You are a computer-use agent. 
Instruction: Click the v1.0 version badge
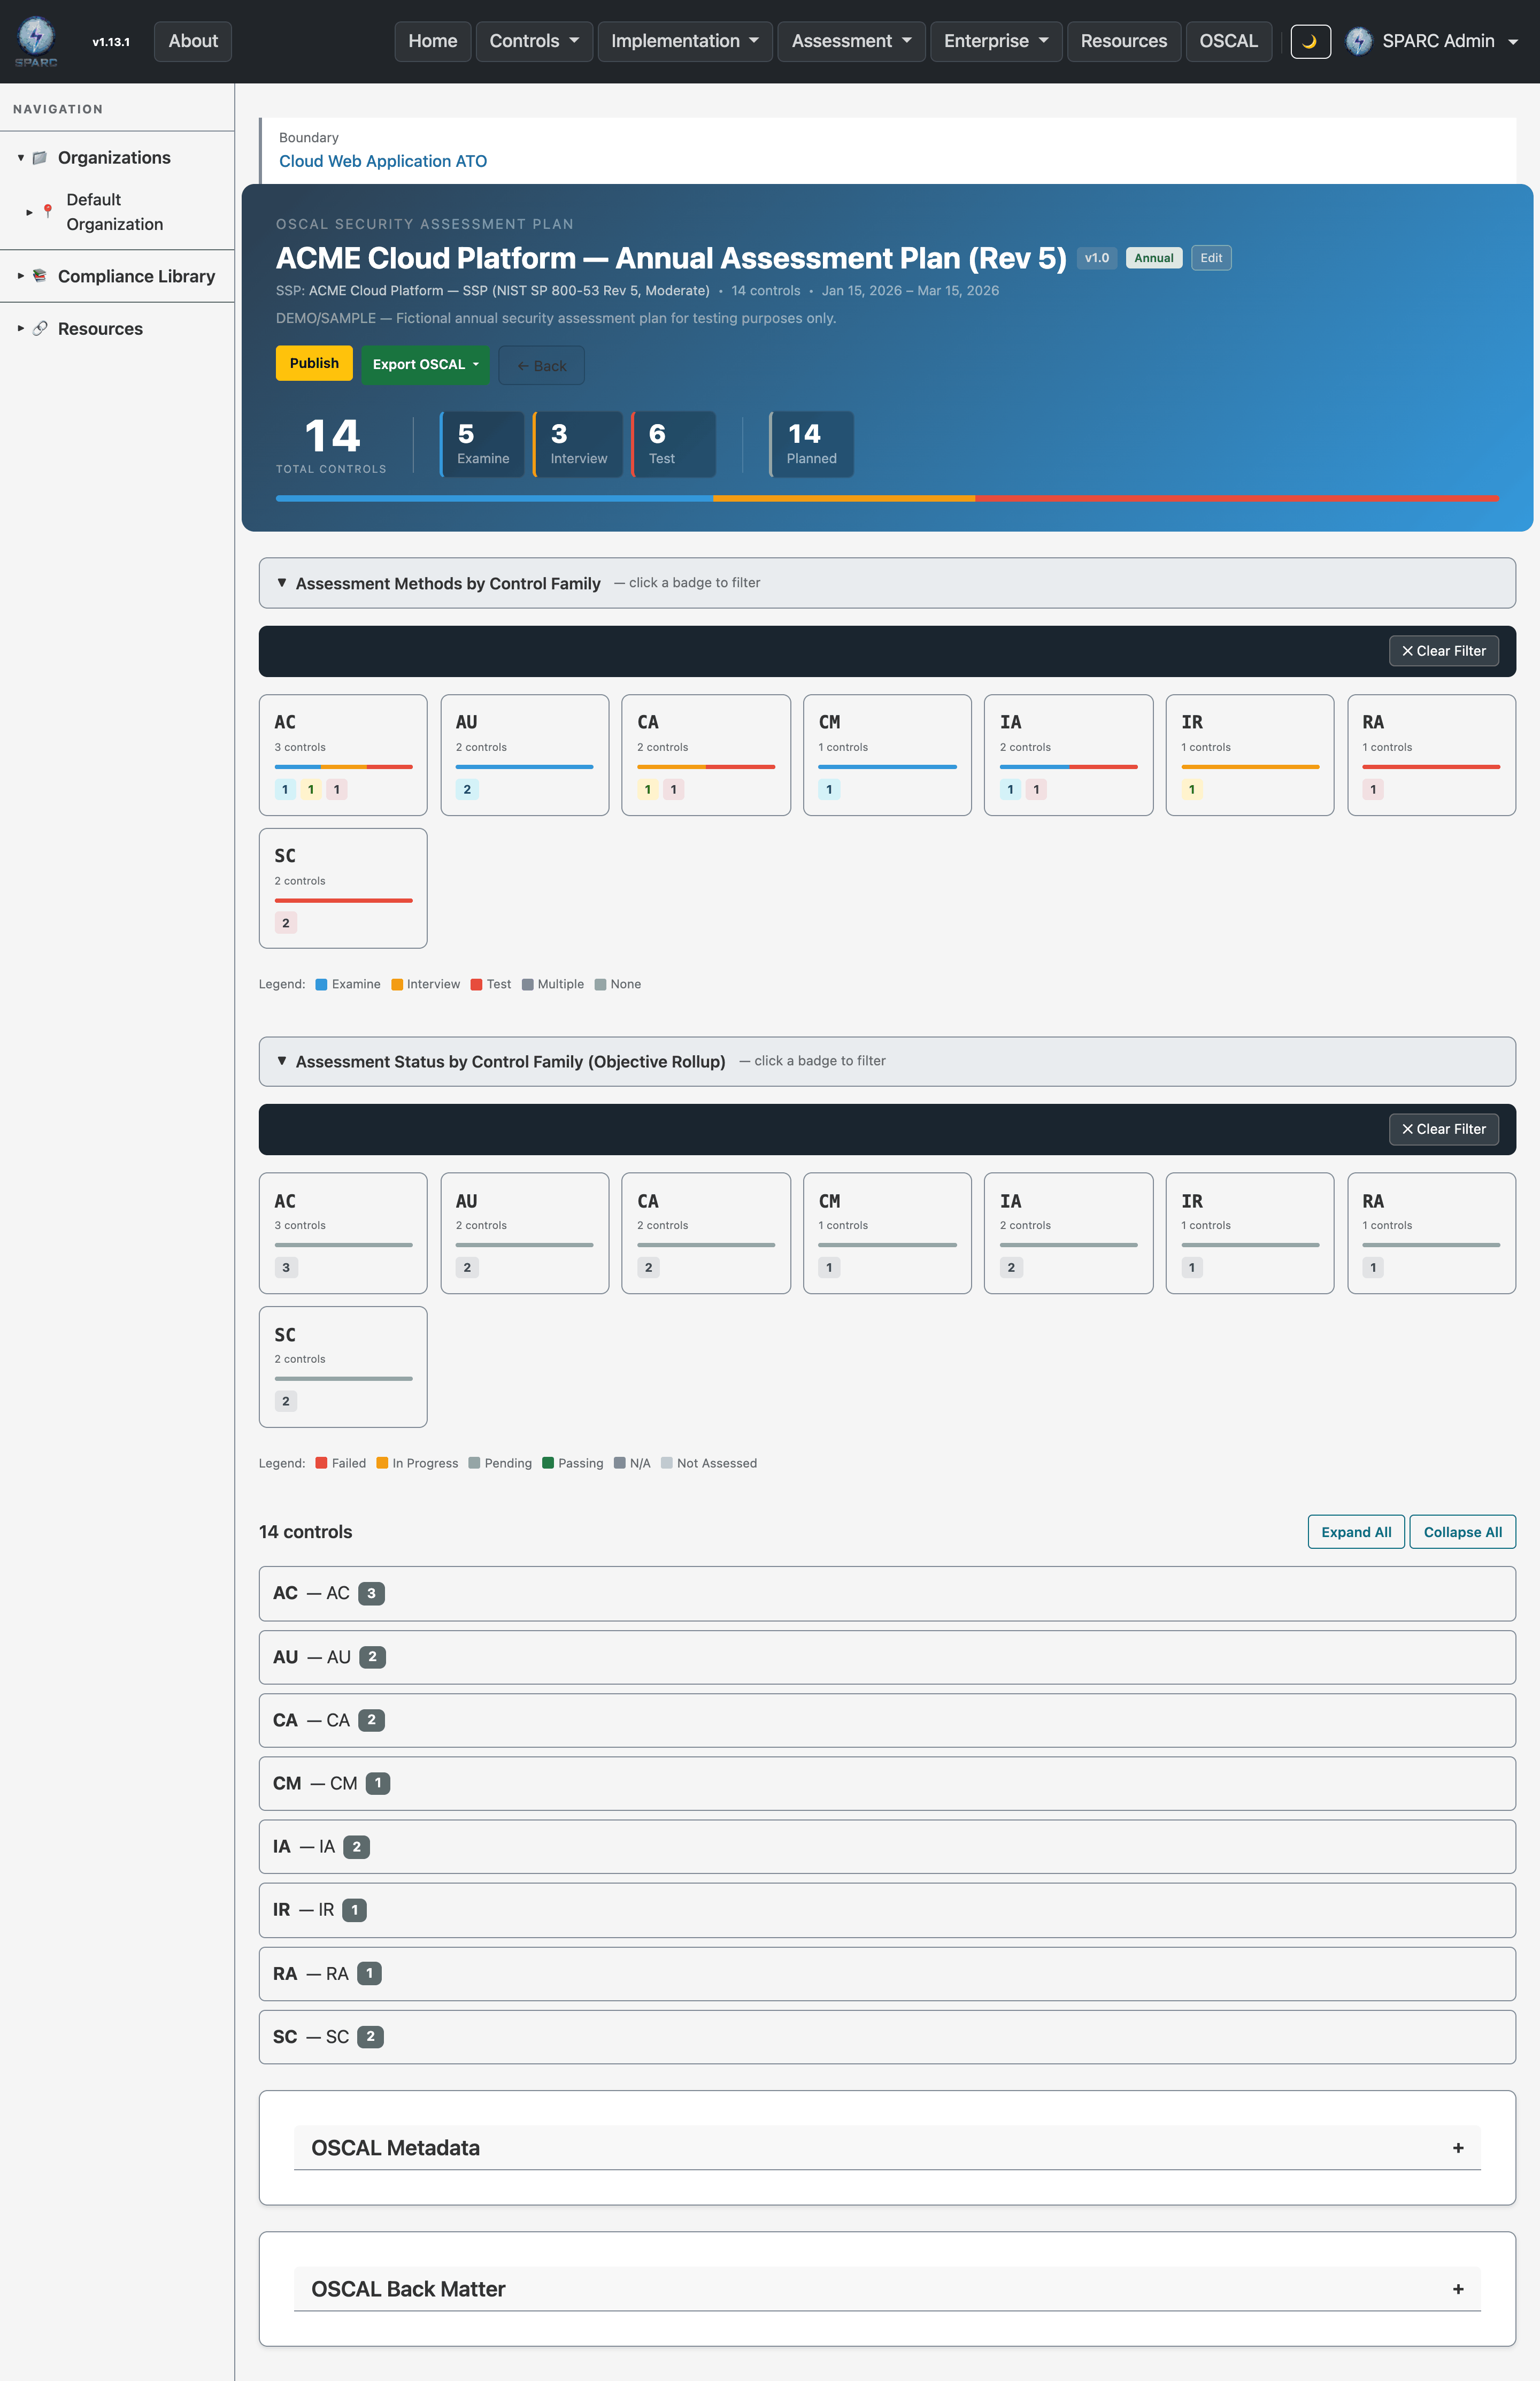coord(1097,258)
